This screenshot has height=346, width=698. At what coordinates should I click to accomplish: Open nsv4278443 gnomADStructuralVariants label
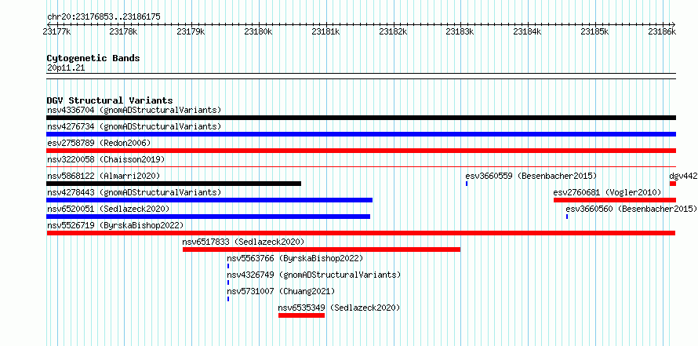[134, 192]
